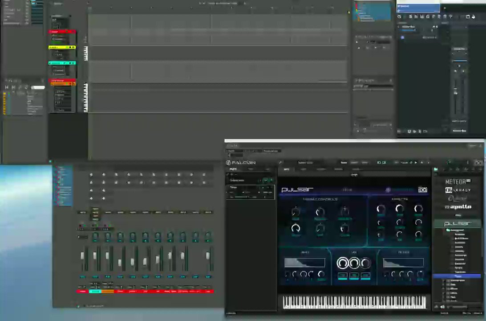Viewport: 486px width, 321px height.
Task: Select the Pulsar soundbank in Falcon browser
Action: [x=457, y=223]
